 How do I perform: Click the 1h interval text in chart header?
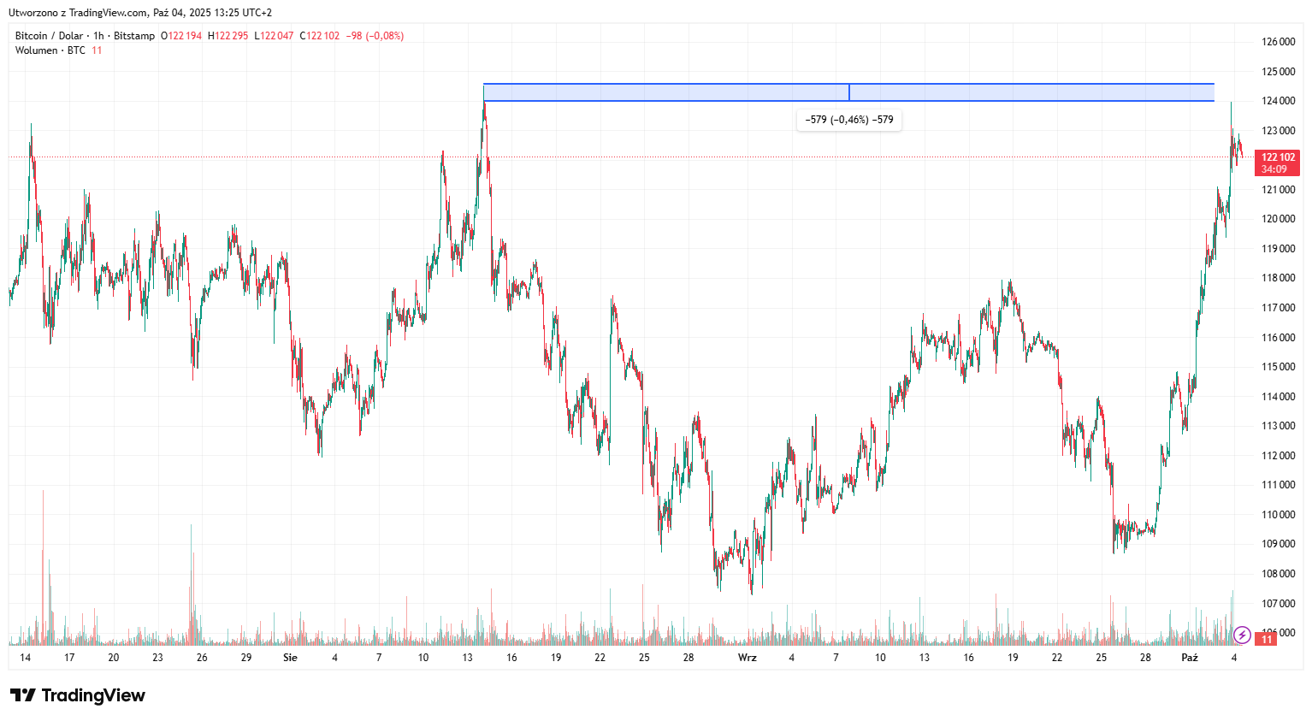pyautogui.click(x=98, y=36)
